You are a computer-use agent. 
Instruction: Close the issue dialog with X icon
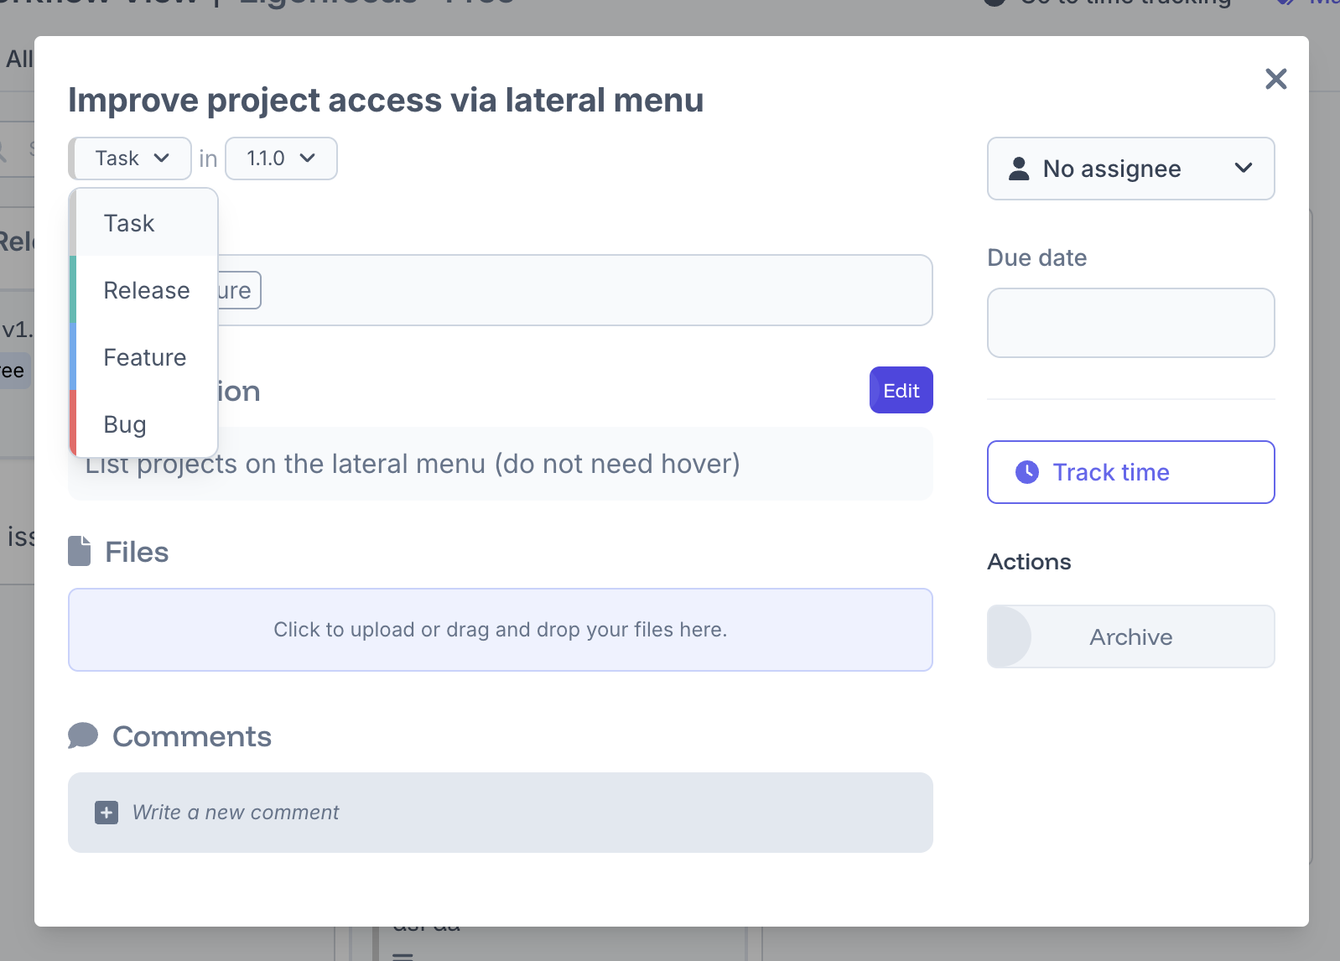pos(1275,79)
